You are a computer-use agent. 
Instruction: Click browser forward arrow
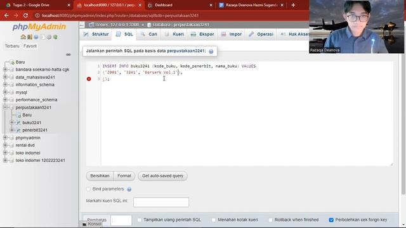16,15
